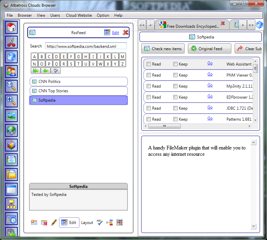Click the Search URL input field

click(x=86, y=46)
